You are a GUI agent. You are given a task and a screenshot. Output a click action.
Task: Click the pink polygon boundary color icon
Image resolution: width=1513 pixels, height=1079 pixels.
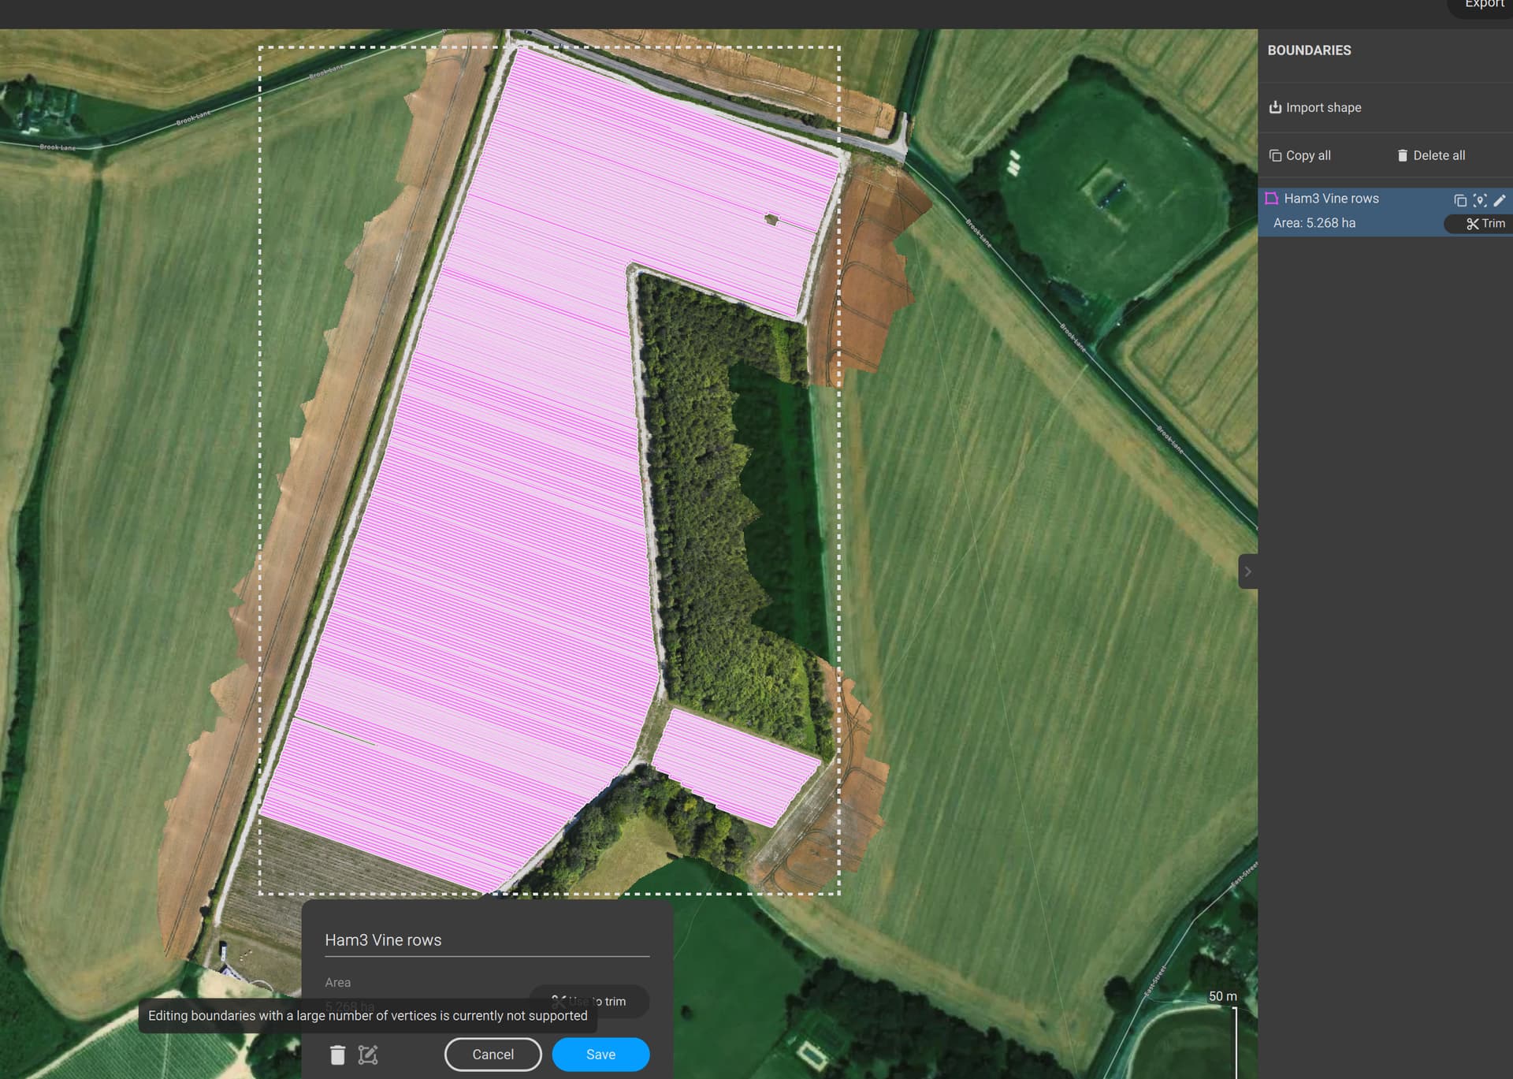pos(1271,199)
